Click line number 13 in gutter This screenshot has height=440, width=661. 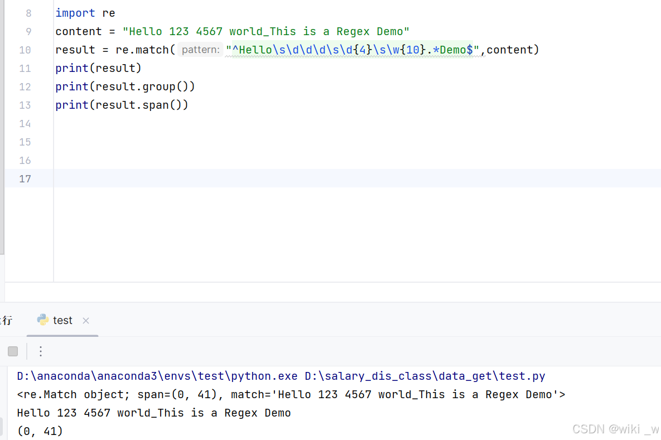(x=25, y=105)
